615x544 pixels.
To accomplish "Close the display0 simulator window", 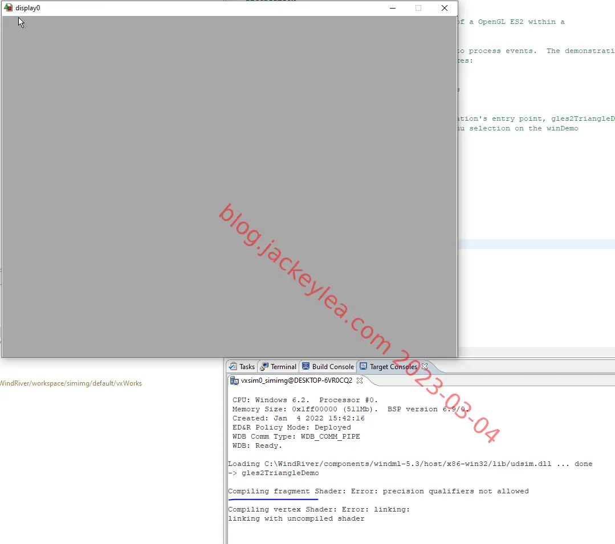I will [x=445, y=8].
